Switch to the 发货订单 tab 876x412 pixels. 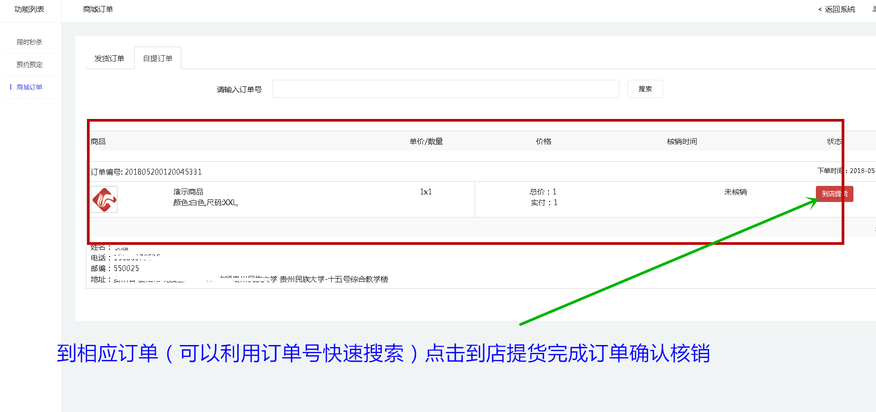[x=109, y=58]
